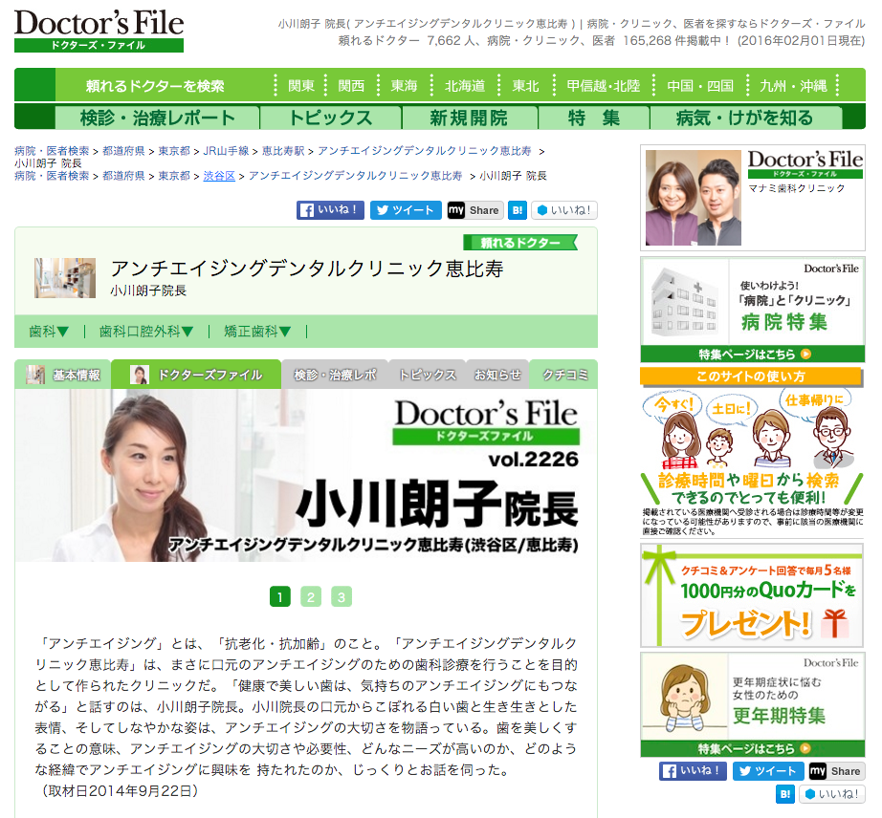The height and width of the screenshot is (818, 882).
Task: Expand the 歯科 specialty dropdown
Action: click(x=49, y=332)
